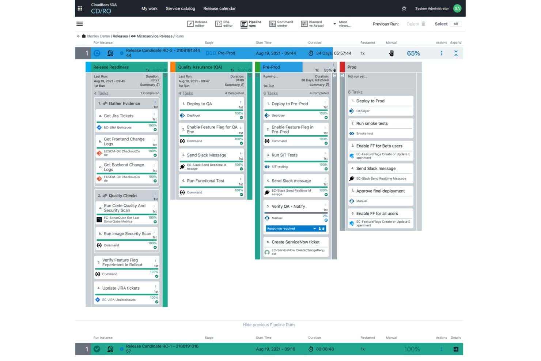Screen dimensions: 541x361
Task: Open actions menu for Release Candidate RC-3
Action: [x=442, y=53]
